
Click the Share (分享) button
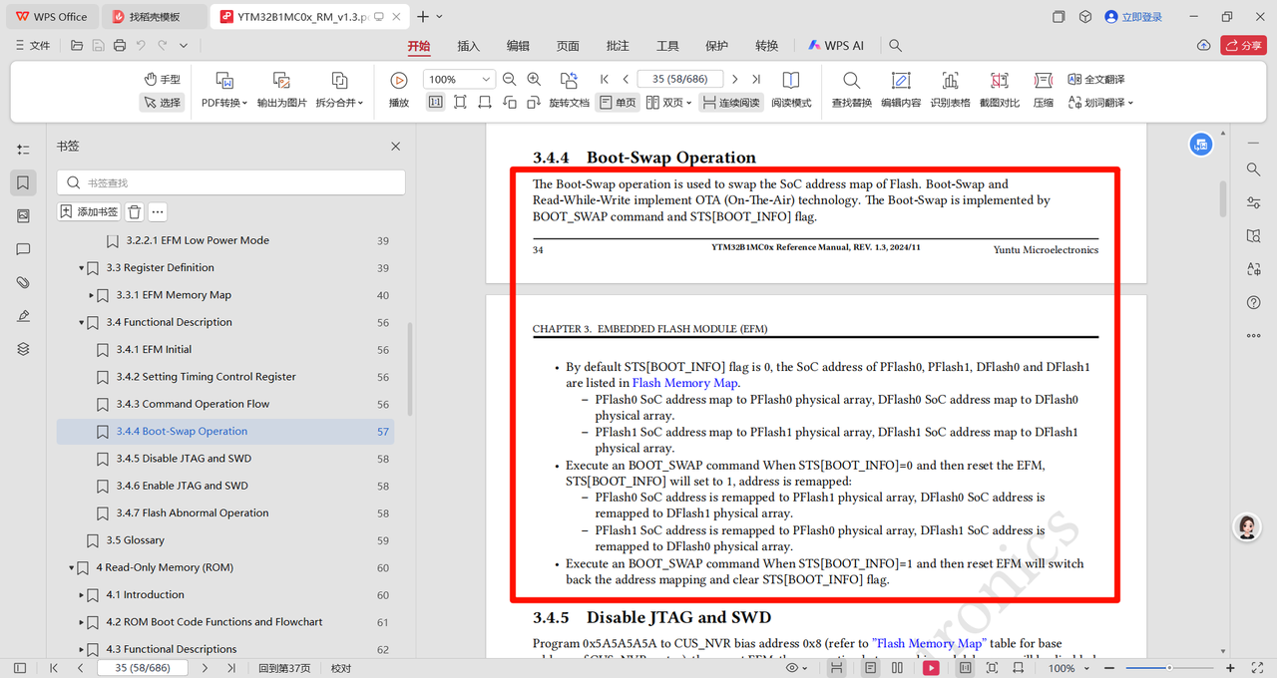coord(1243,46)
